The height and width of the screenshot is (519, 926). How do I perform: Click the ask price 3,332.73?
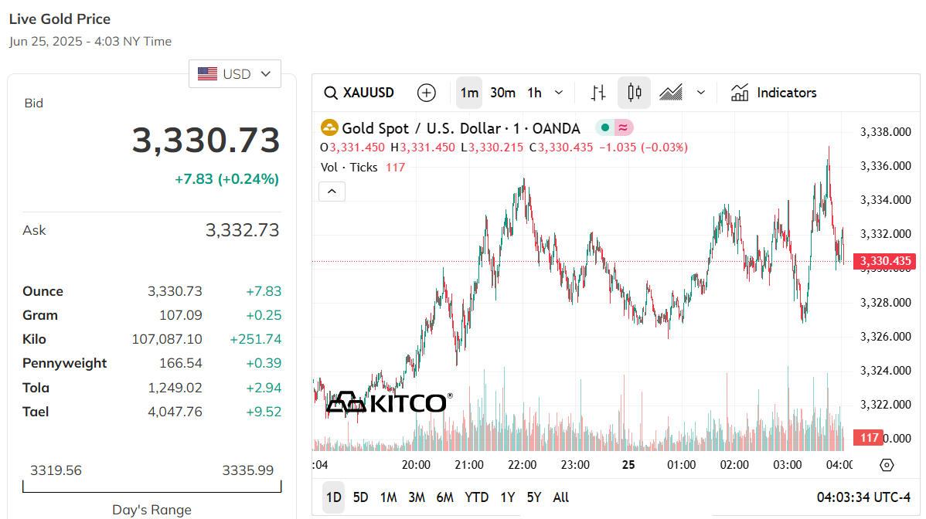(x=242, y=230)
